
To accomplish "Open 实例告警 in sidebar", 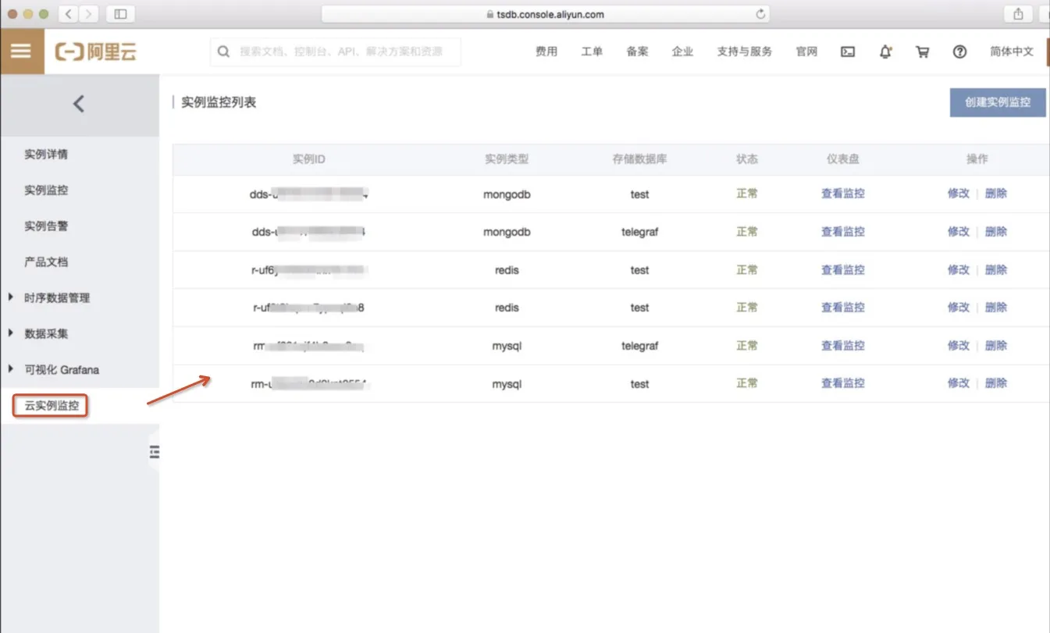I will tap(46, 226).
